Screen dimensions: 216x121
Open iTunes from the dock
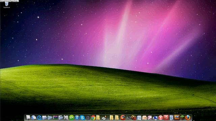pos(77,118)
